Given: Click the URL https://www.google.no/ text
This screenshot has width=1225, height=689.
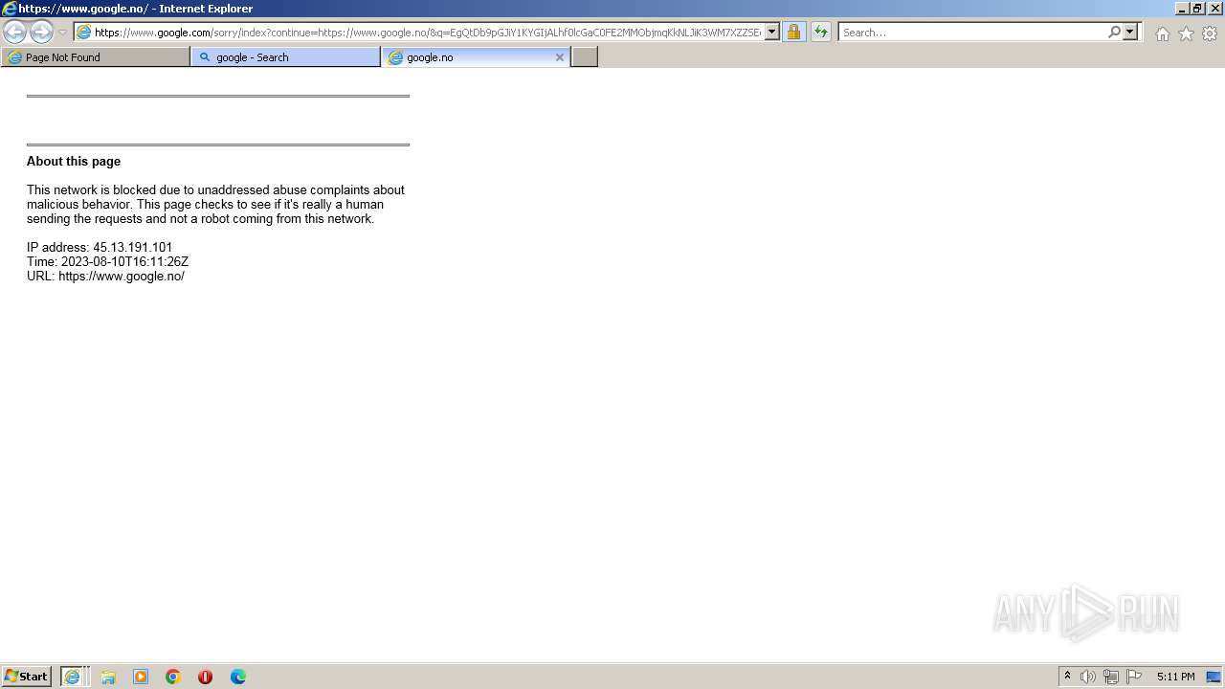Looking at the screenshot, I should click(105, 277).
